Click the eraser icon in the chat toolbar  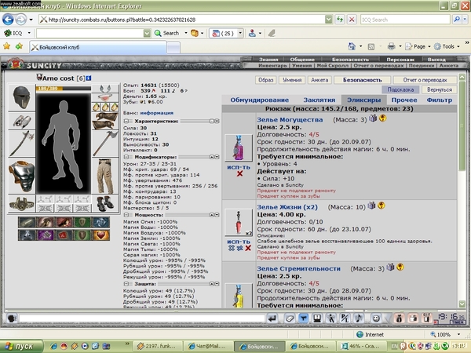point(290,318)
